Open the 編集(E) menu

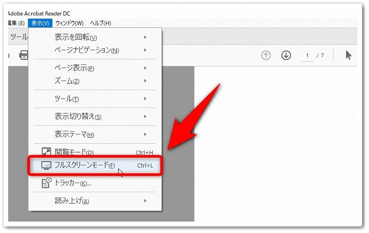pyautogui.click(x=16, y=23)
